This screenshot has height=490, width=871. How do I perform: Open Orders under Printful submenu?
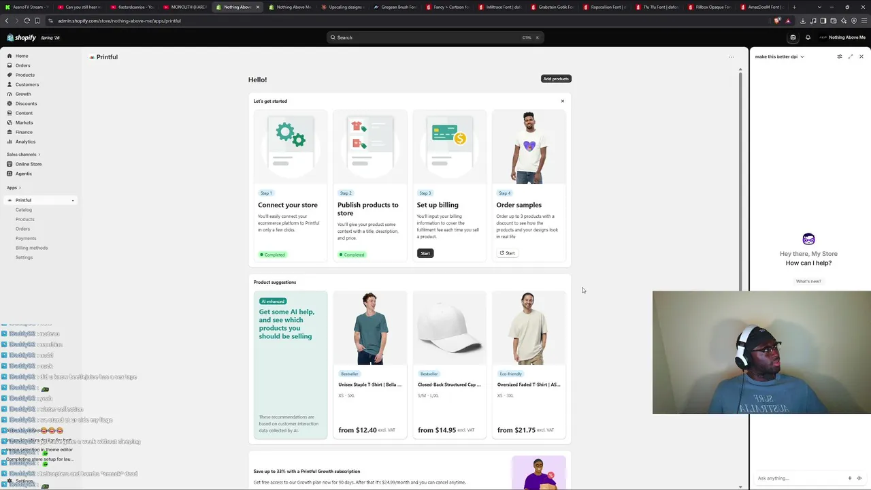click(x=23, y=229)
